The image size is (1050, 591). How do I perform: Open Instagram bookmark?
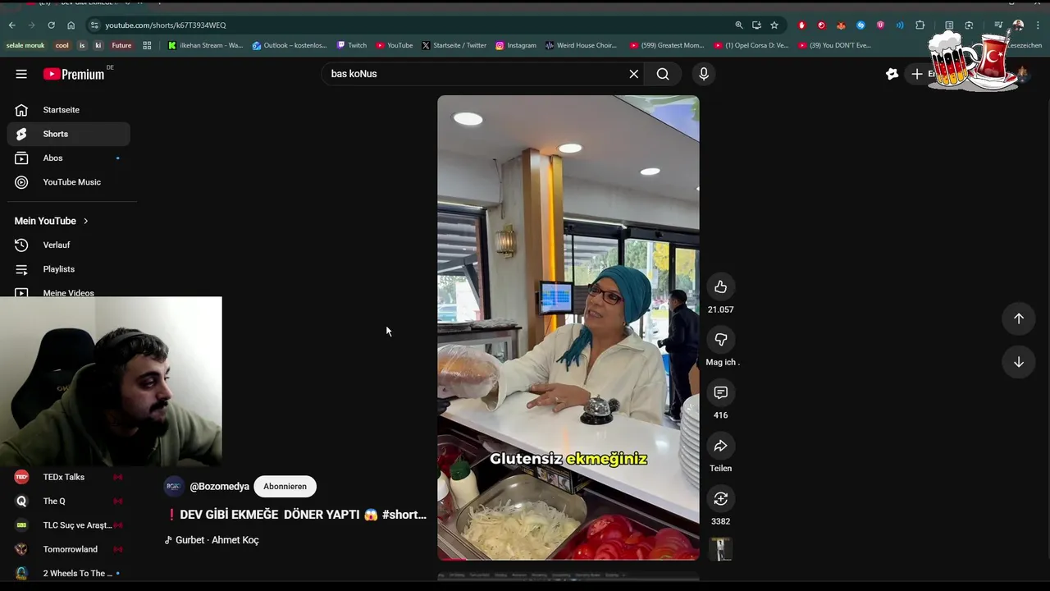click(x=516, y=46)
